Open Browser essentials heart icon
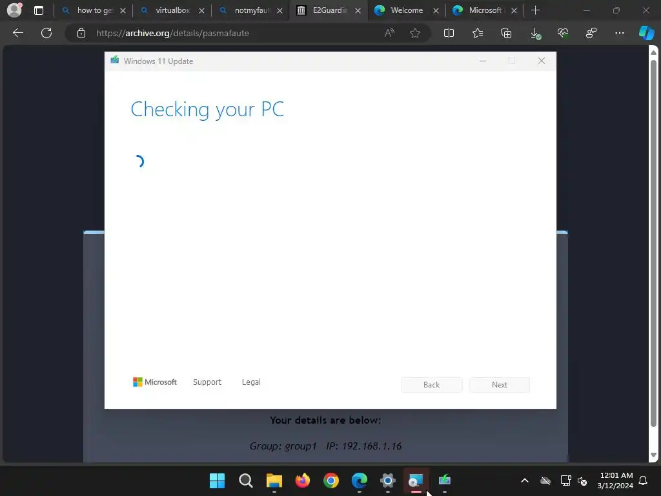This screenshot has width=661, height=496. pyautogui.click(x=563, y=33)
